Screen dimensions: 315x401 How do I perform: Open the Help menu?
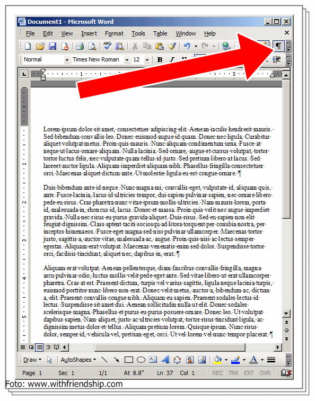click(x=210, y=33)
